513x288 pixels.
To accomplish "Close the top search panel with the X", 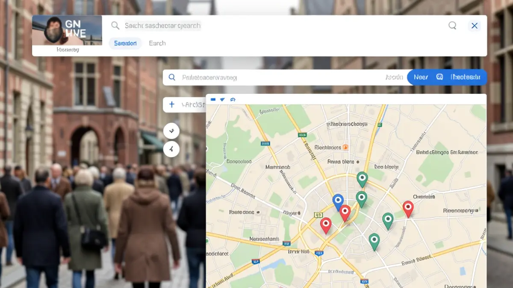I will [474, 26].
